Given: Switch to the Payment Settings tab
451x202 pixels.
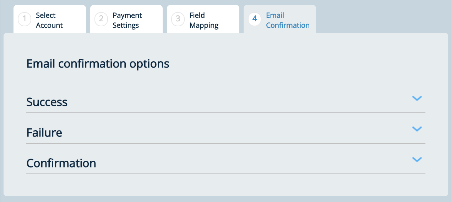Looking at the screenshot, I should (x=127, y=20).
